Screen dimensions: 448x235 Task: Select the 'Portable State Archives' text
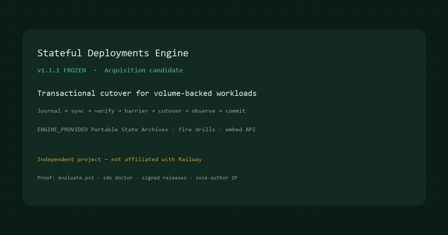[x=130, y=129]
